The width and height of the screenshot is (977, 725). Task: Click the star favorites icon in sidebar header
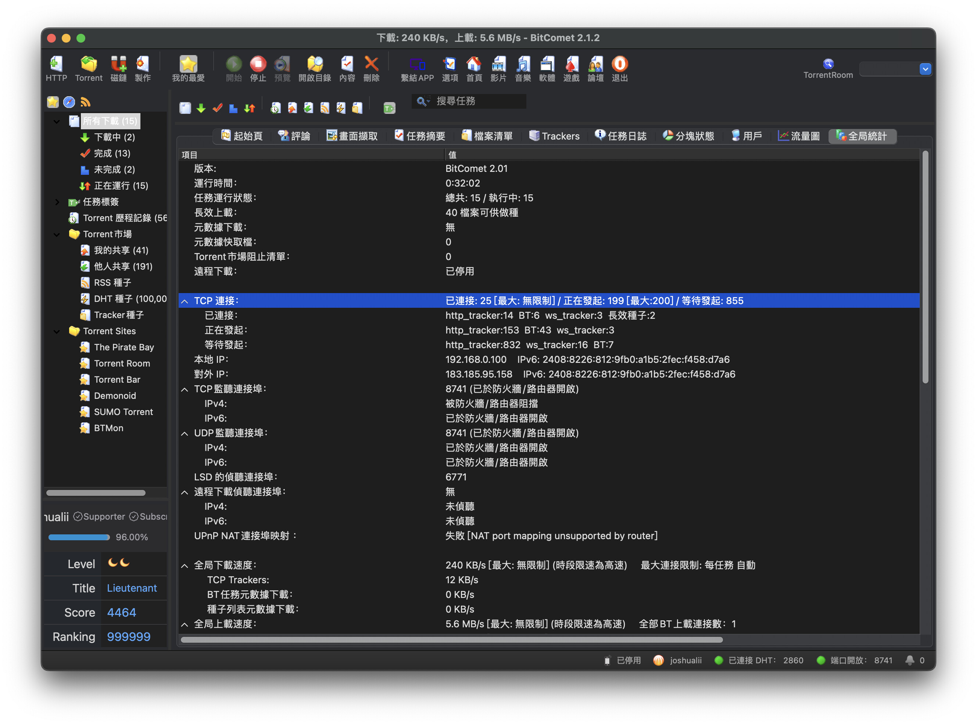(53, 102)
